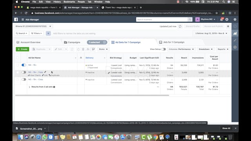Click pencil icon beside highlighted NG - 18+ - Copy name
Image resolution: width=251 pixels, height=141 pixels.
pyautogui.click(x=45, y=72)
